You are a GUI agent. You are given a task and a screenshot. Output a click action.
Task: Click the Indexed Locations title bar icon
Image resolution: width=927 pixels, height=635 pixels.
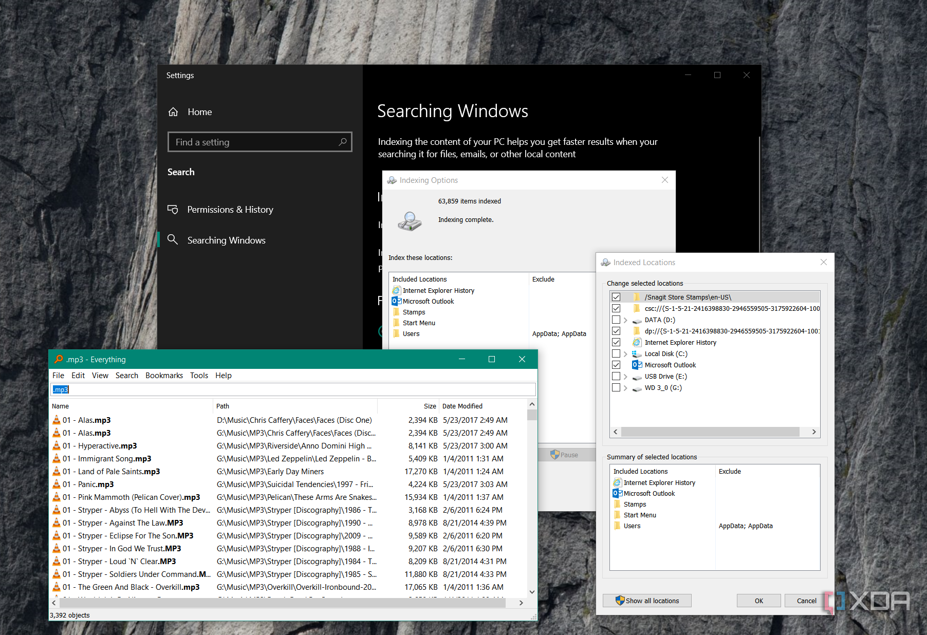(606, 263)
